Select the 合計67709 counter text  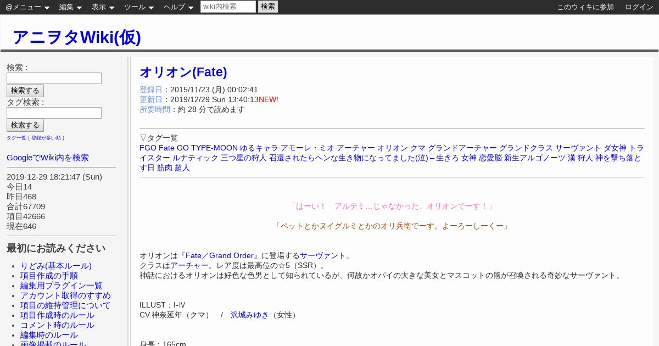(x=26, y=207)
